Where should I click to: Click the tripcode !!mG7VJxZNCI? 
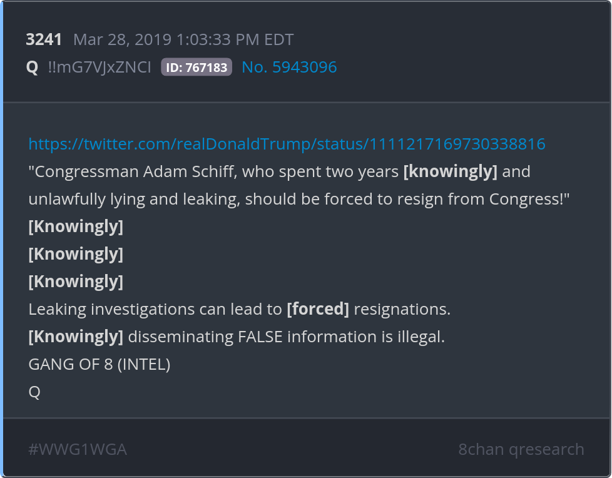tap(99, 67)
